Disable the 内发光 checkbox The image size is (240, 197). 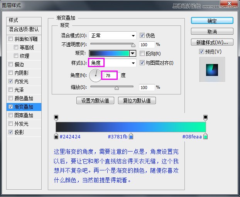point(10,81)
